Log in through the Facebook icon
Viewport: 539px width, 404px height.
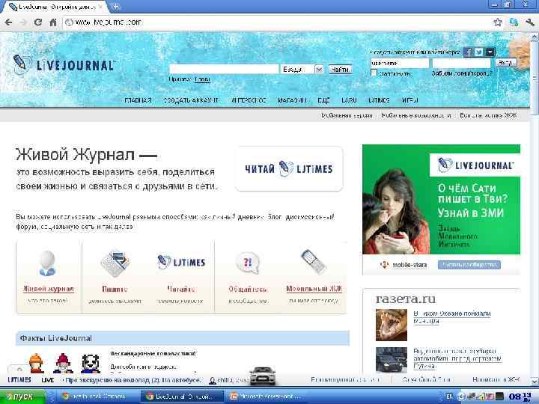click(x=467, y=52)
